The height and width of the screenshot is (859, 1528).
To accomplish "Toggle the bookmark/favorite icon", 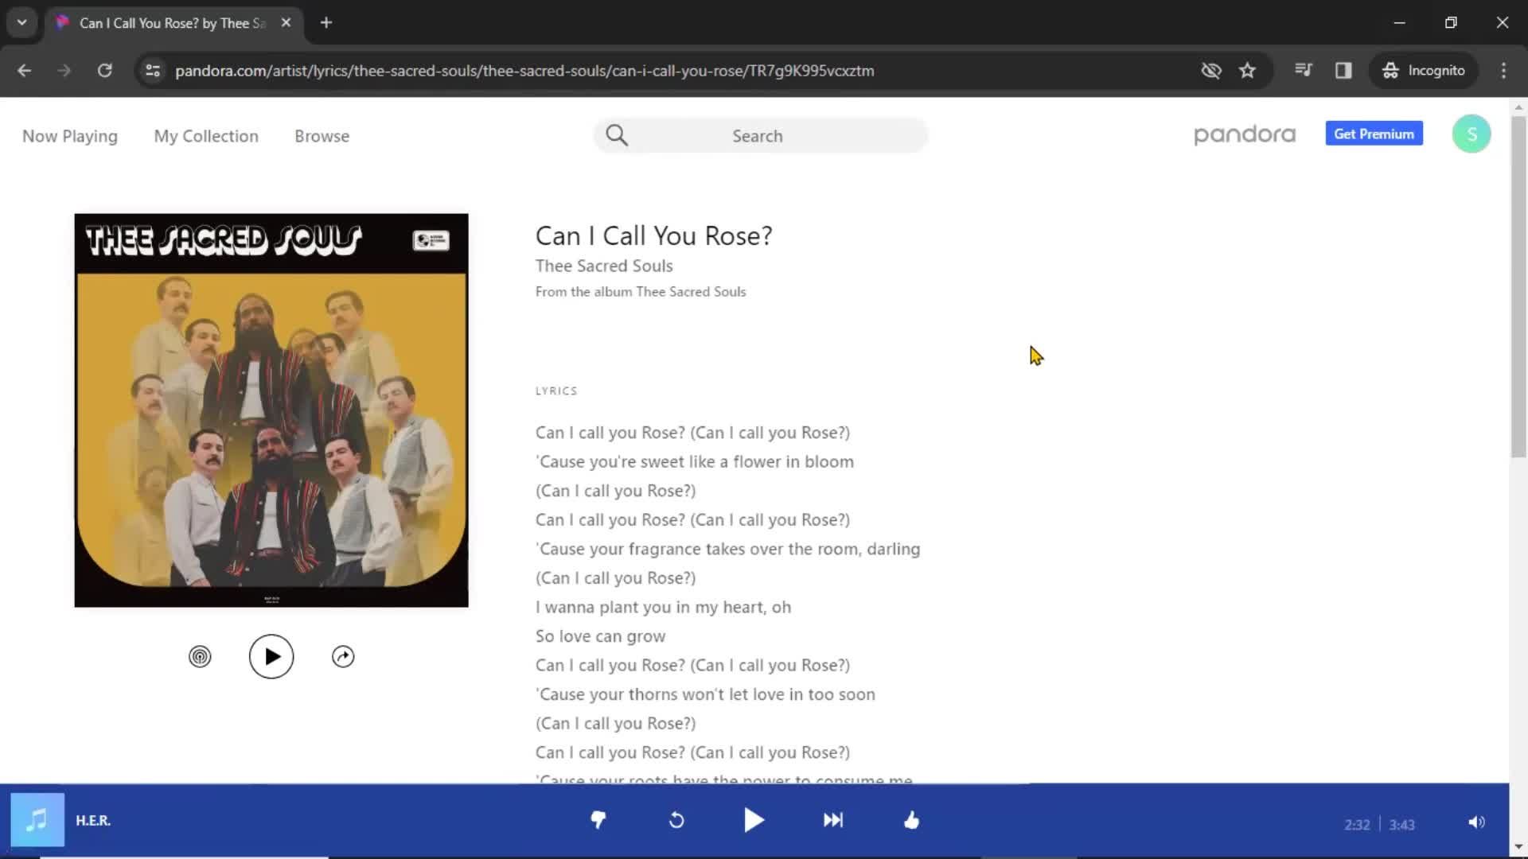I will tap(1248, 69).
